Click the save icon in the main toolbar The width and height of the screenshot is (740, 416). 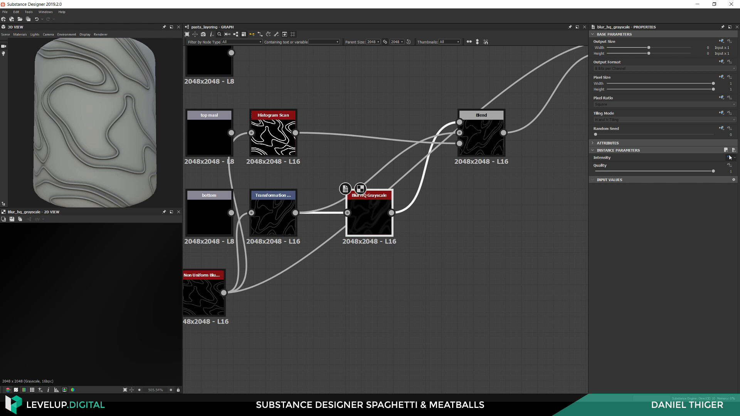pyautogui.click(x=28, y=19)
